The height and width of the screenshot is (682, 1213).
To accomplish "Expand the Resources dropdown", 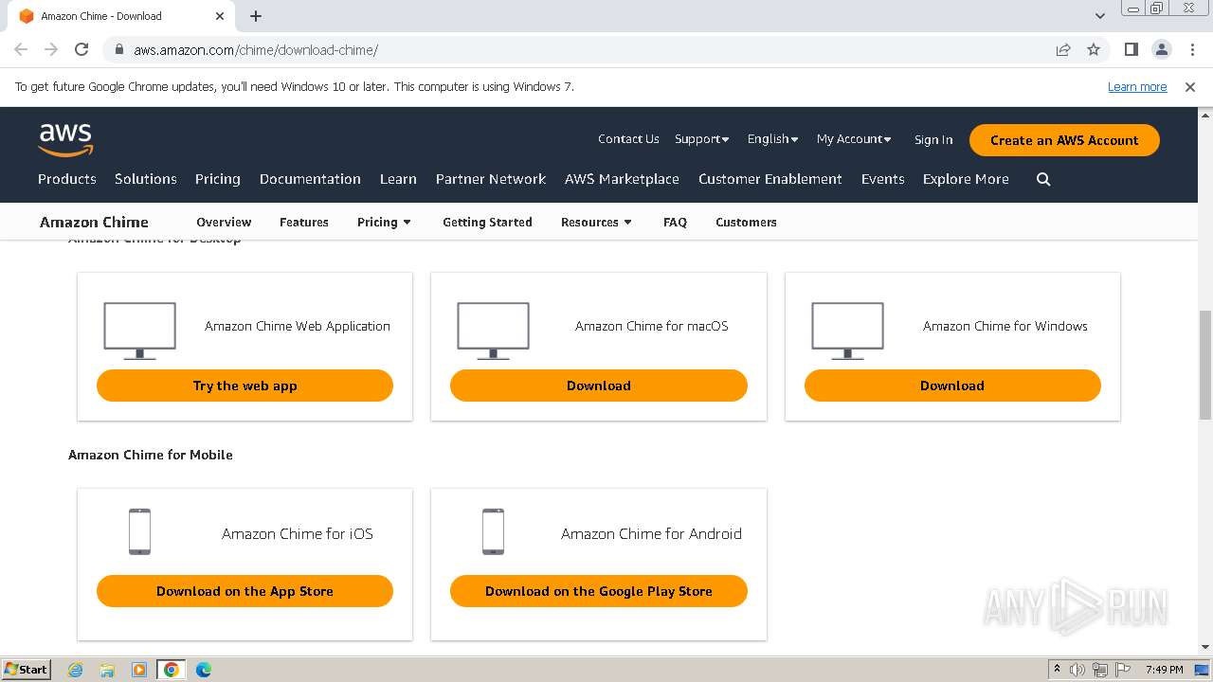I will tap(596, 223).
